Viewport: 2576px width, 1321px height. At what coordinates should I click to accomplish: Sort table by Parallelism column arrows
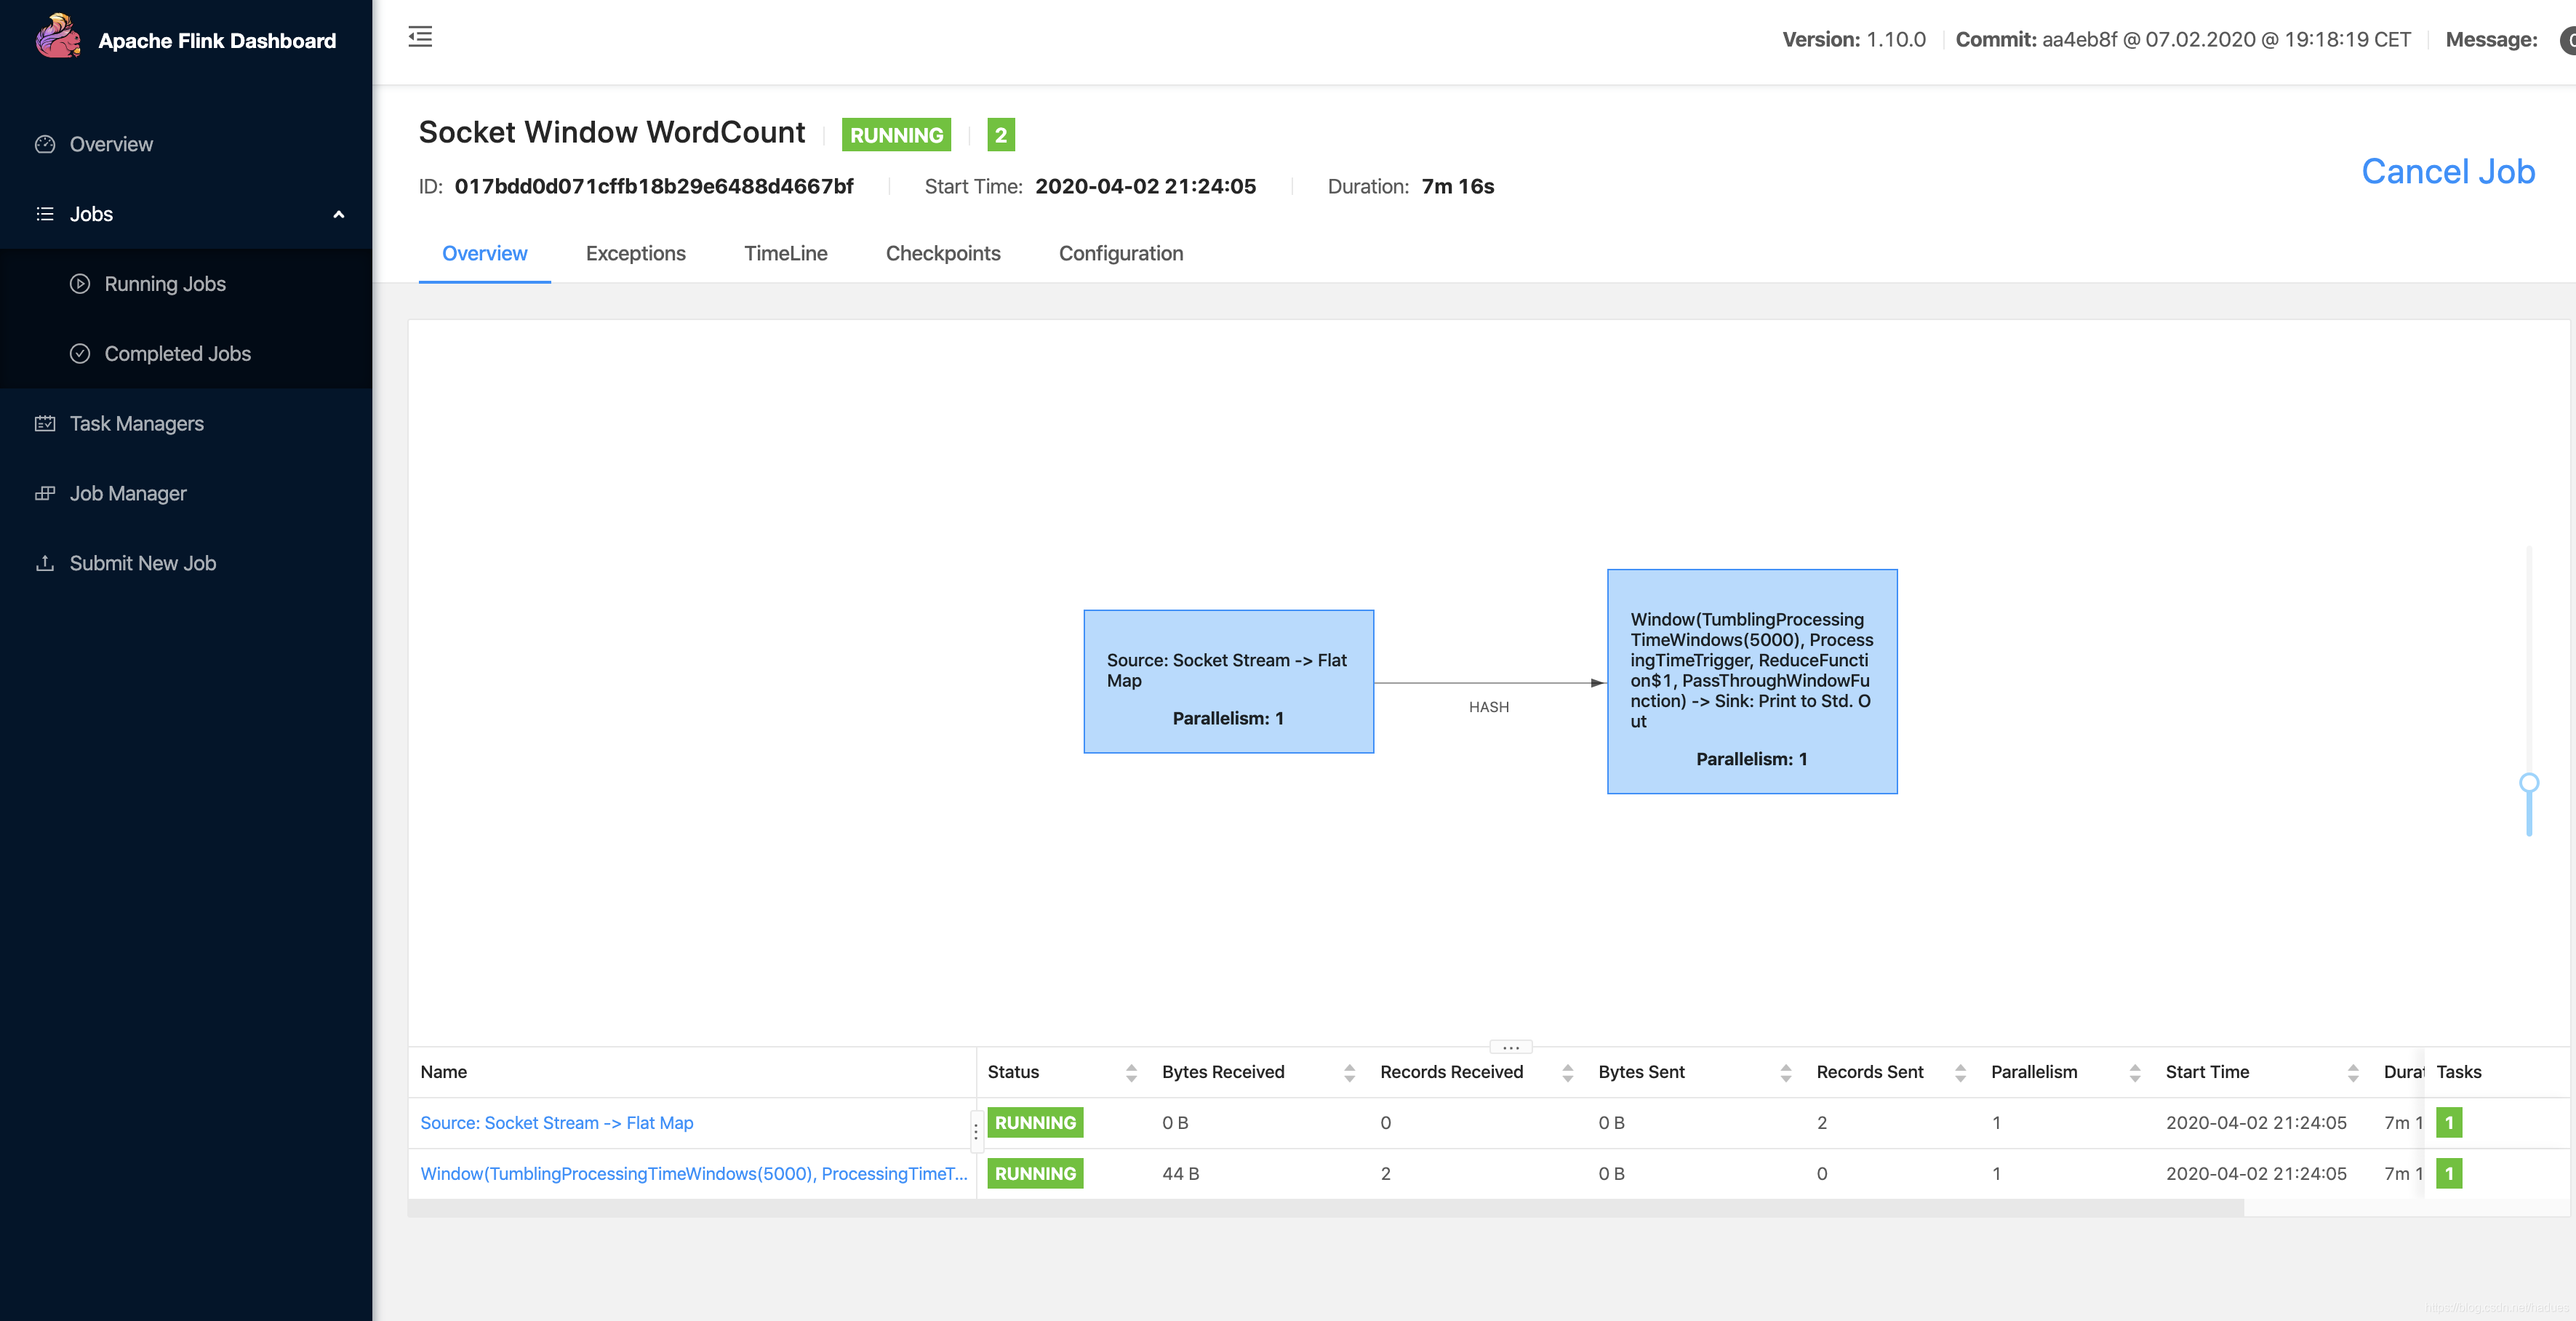pos(2134,1072)
